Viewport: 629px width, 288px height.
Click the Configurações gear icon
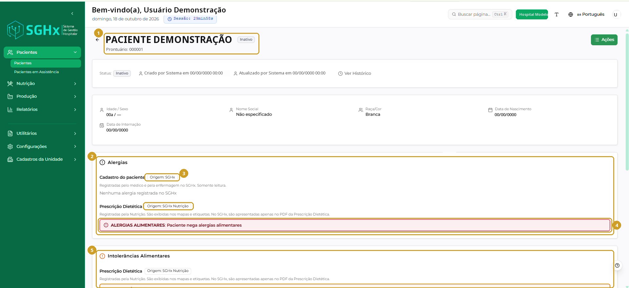click(x=10, y=147)
